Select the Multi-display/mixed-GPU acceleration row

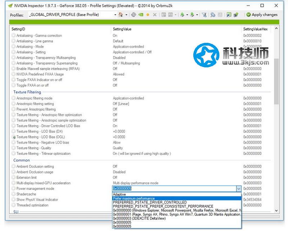140,183
